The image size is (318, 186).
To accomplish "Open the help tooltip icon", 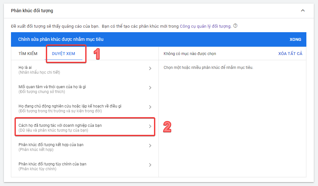I will [235, 26].
